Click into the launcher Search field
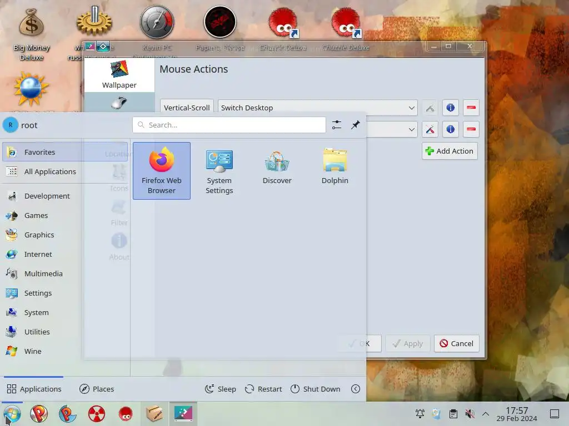 (229, 125)
